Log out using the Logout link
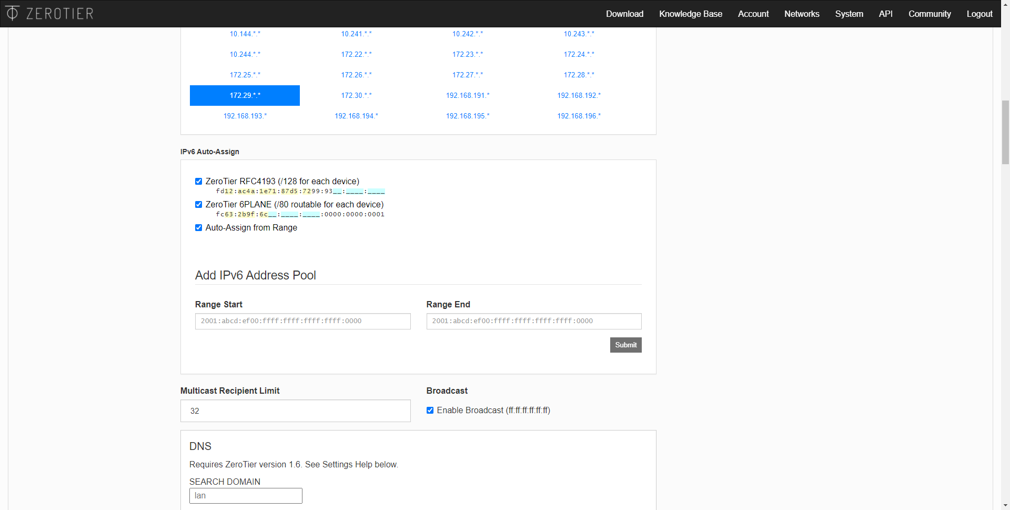Screen dimensions: 1010x510 979,14
